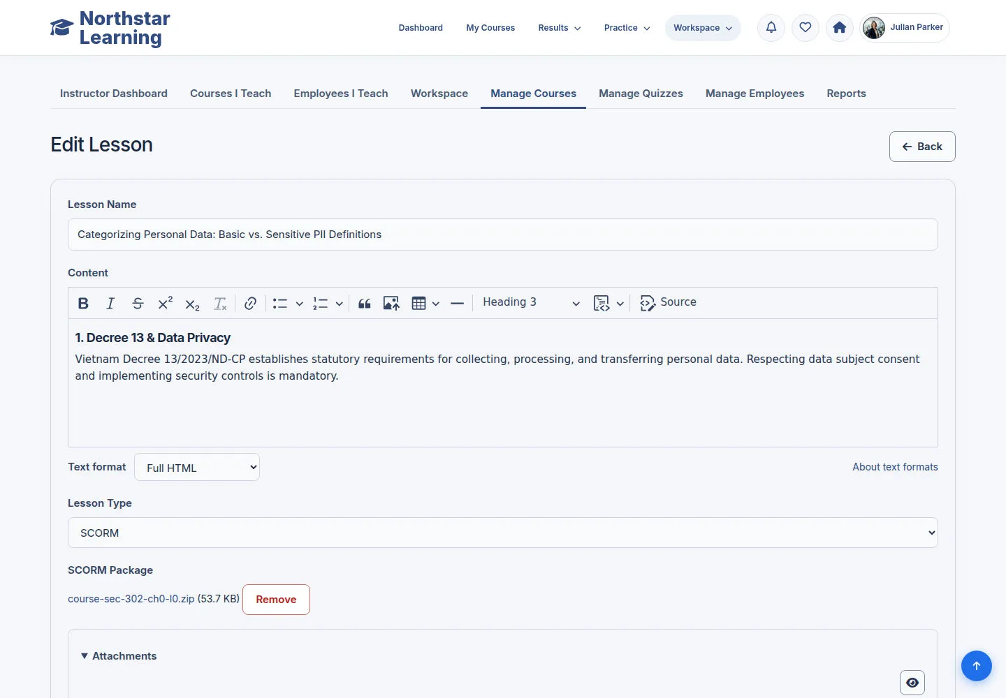Expand code block language options arrow
This screenshot has height=698, width=1006.
(620, 304)
